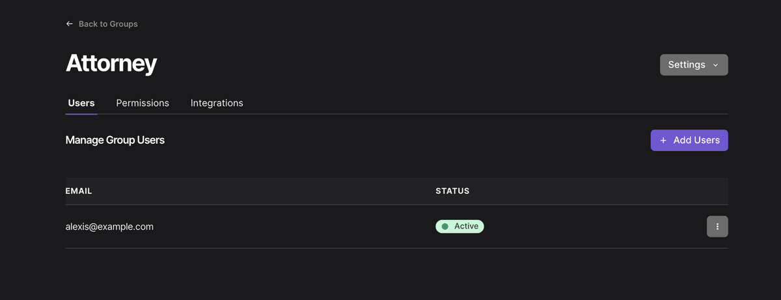Switch to the Permissions tab

[x=143, y=103]
